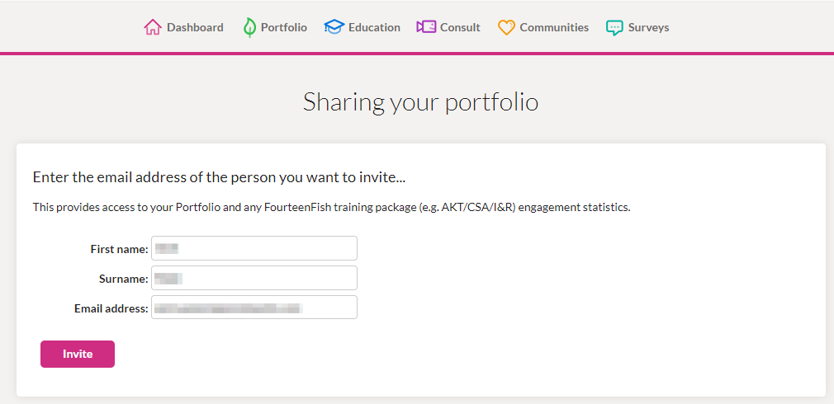Open the Consult menu label

460,27
